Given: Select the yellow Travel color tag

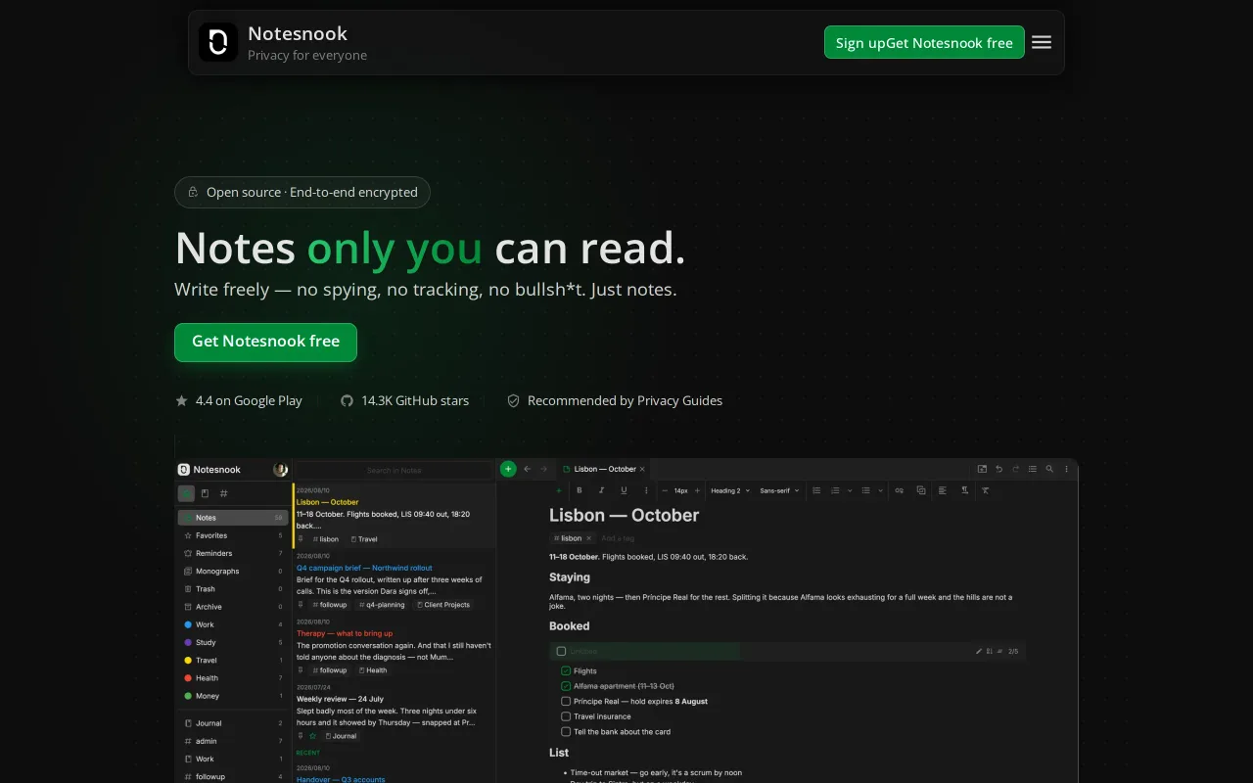Looking at the screenshot, I should coord(233,660).
